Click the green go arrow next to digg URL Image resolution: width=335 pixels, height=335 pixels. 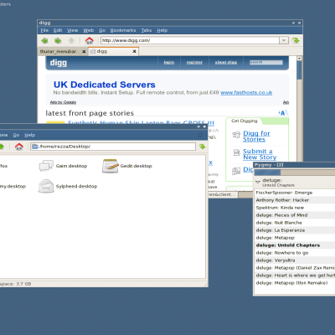coord(296,41)
